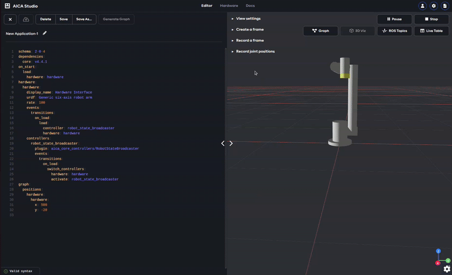Image resolution: width=452 pixels, height=275 pixels.
Task: Go to the Hardware tab
Action: (x=229, y=6)
